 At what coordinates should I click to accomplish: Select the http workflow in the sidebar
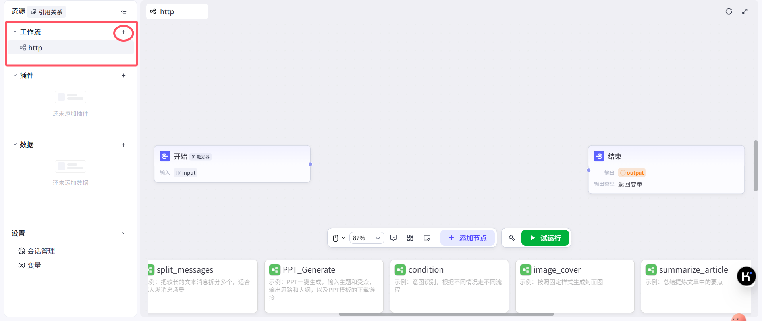click(x=35, y=48)
